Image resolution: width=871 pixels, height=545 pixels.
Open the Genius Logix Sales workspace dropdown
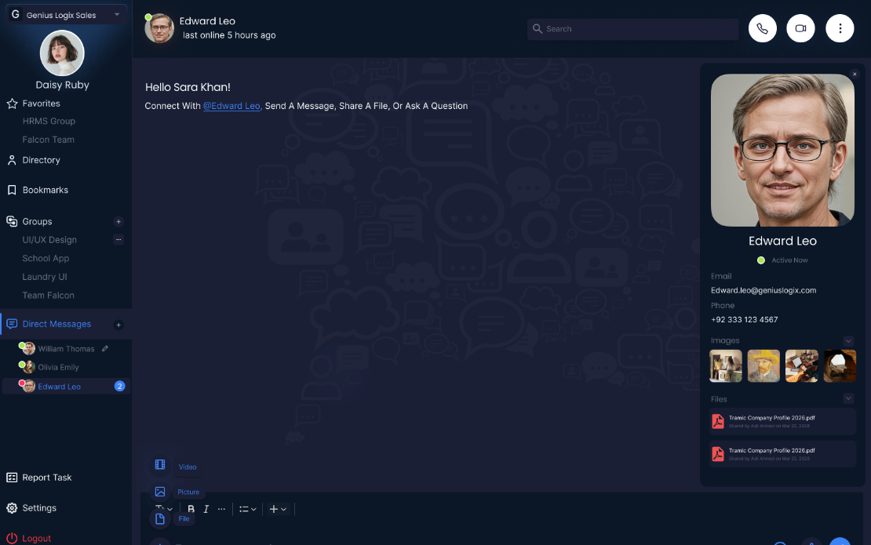point(66,14)
